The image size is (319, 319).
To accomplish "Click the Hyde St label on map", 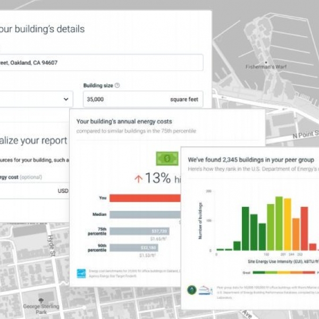I will click(x=52, y=246).
